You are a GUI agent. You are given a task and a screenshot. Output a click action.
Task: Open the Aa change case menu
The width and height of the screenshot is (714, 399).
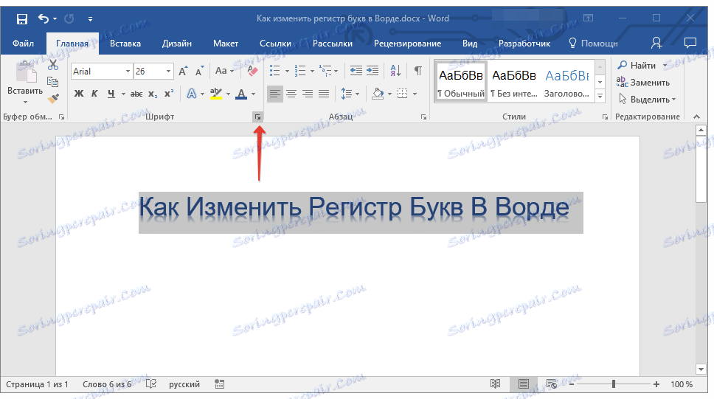[x=224, y=71]
